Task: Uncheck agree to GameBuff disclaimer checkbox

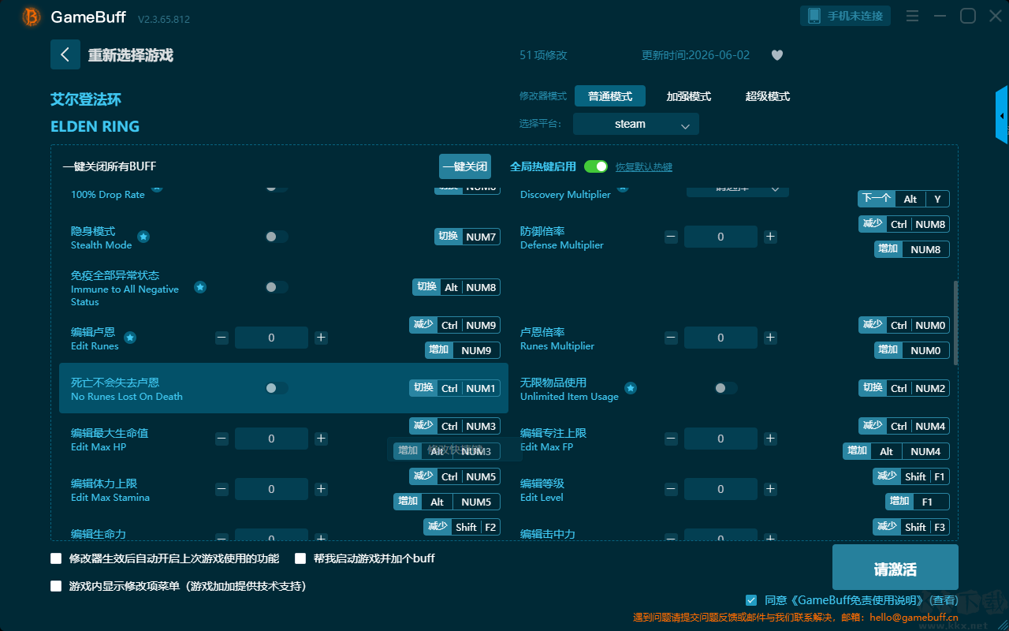Action: click(x=751, y=600)
